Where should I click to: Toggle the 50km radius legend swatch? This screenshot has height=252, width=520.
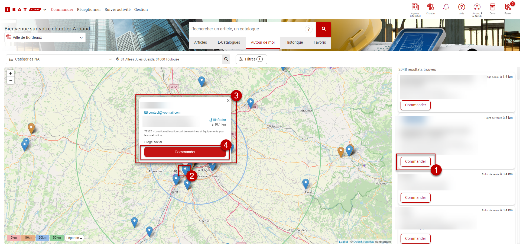[57, 238]
